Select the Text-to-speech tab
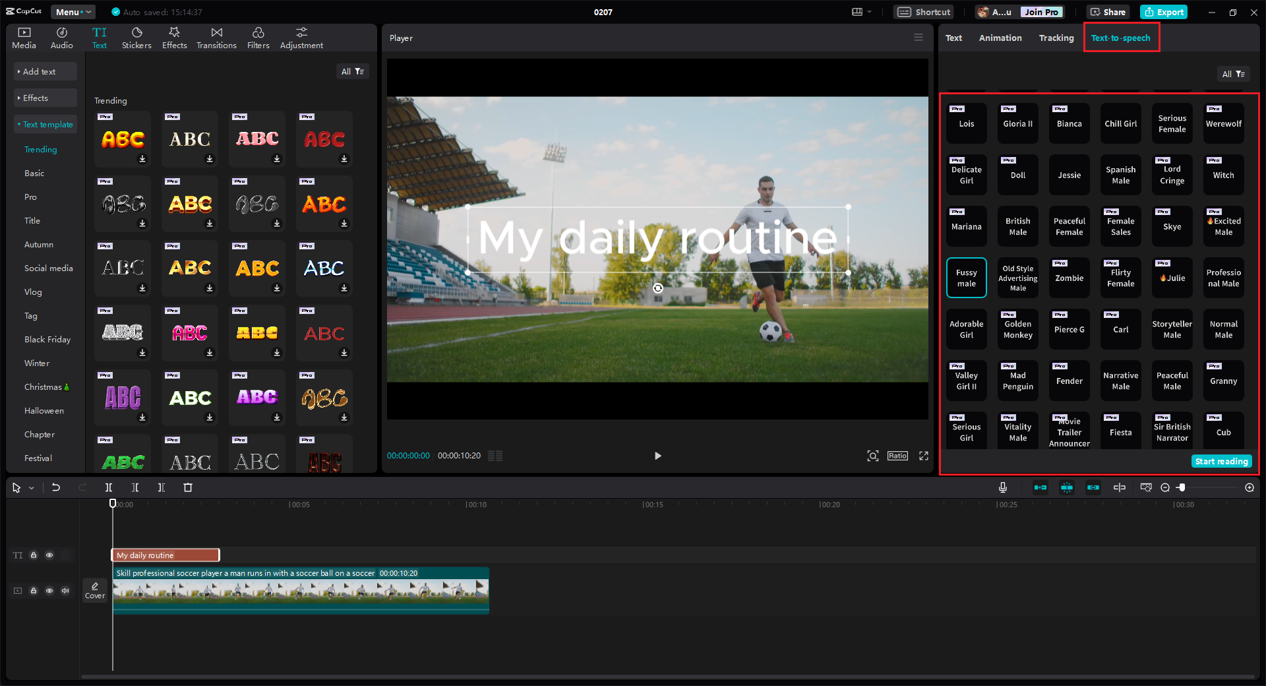 point(1120,38)
